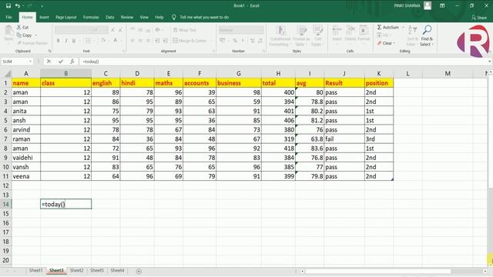The image size is (493, 277).
Task: Switch to the Review tab
Action: coord(127,17)
